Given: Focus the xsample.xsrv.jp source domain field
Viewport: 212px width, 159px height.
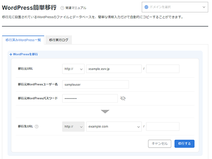Looking at the screenshot, I should (x=114, y=69).
